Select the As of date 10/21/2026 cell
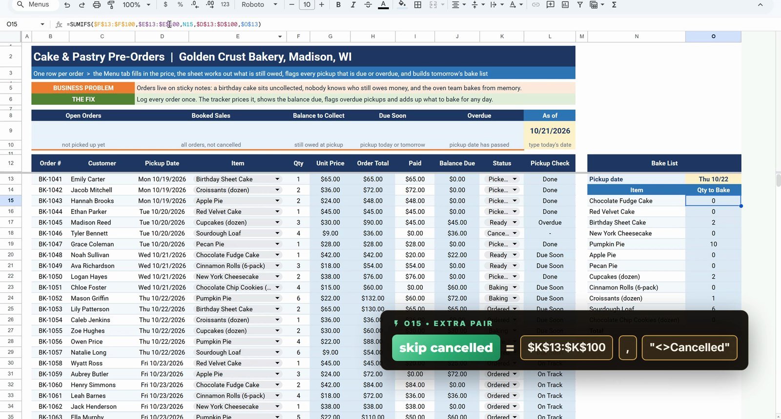 [550, 131]
